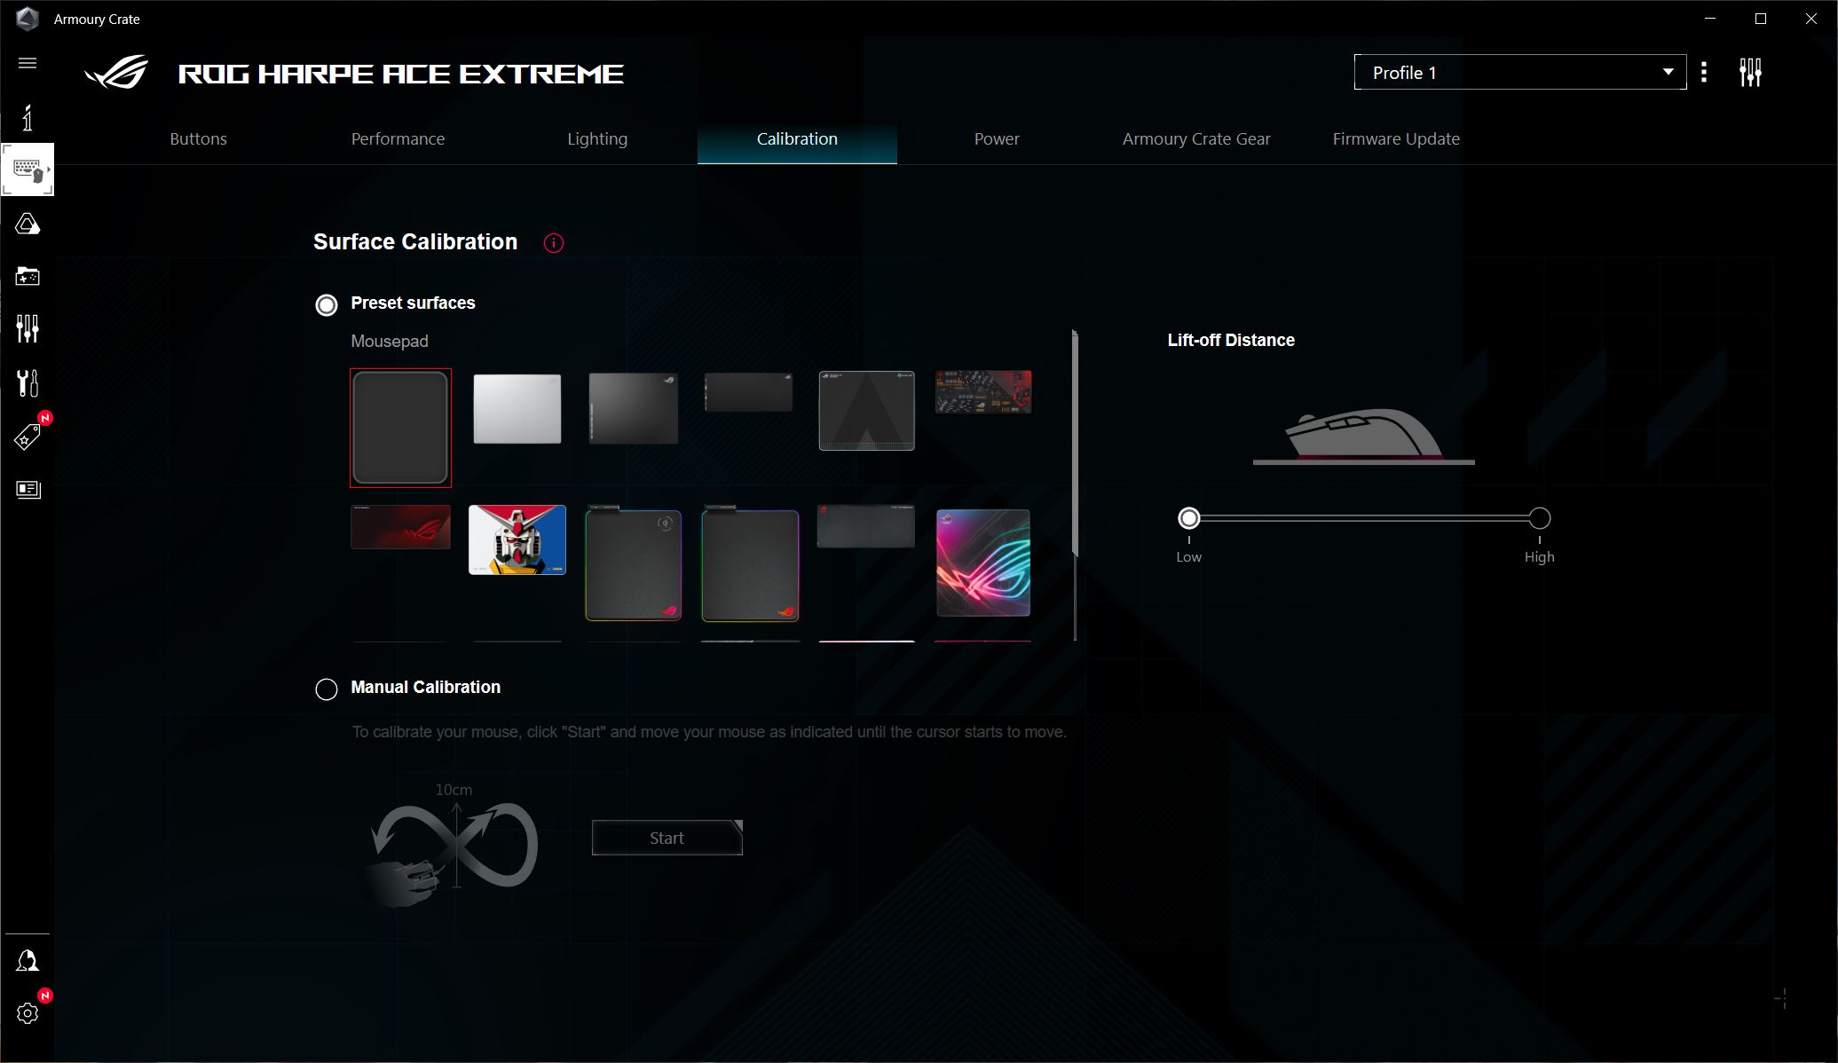
Task: Switch to the Performance tab
Action: (398, 139)
